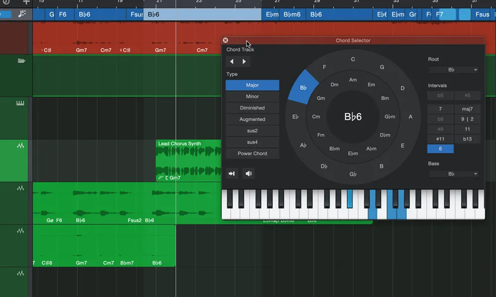496x297 pixels.
Task: Open the Root note dropdown
Action: [x=454, y=70]
